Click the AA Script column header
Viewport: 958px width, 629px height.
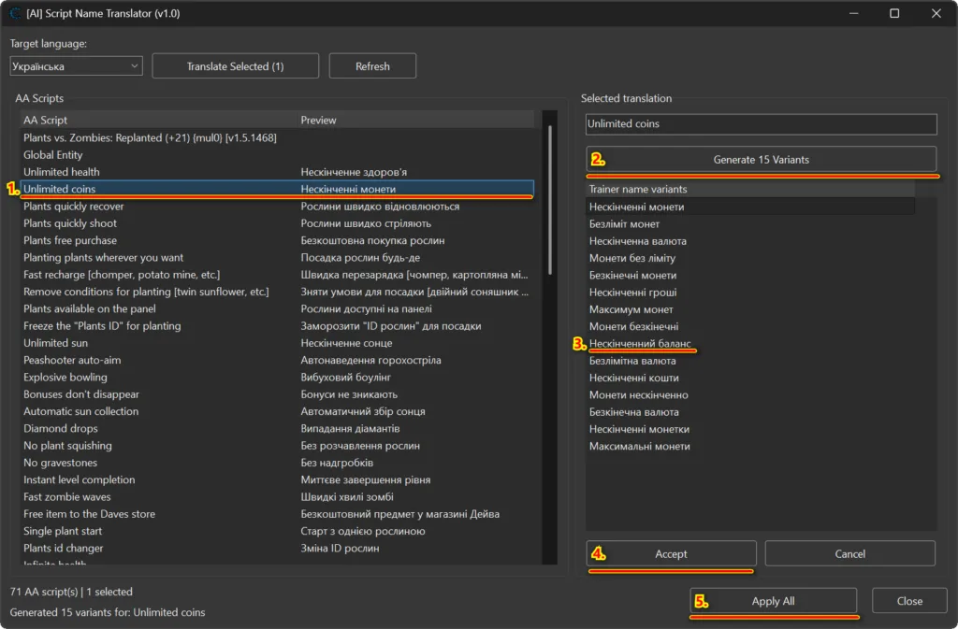[x=159, y=121]
